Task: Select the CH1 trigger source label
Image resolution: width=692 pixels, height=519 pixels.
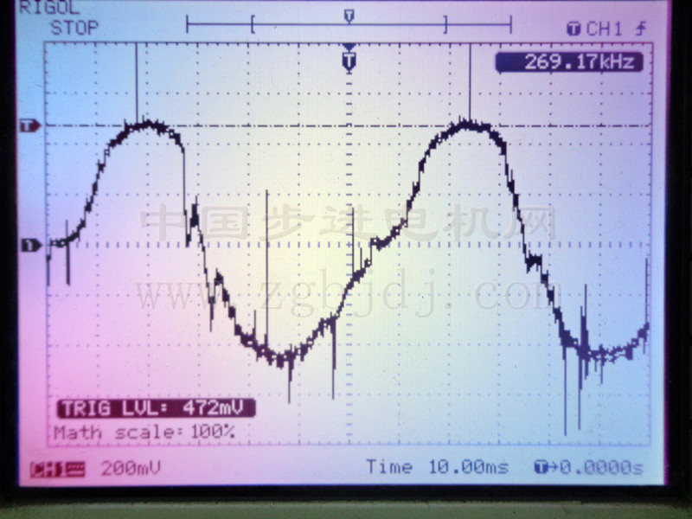Action: [604, 29]
